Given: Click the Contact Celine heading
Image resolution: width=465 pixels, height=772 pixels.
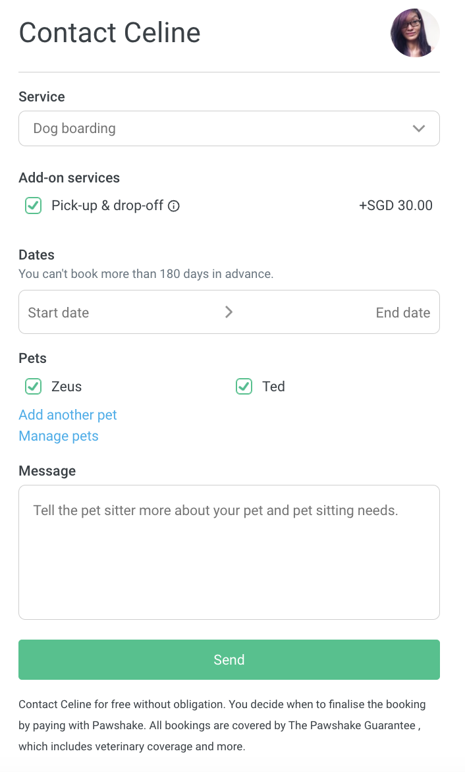Looking at the screenshot, I should 110,33.
